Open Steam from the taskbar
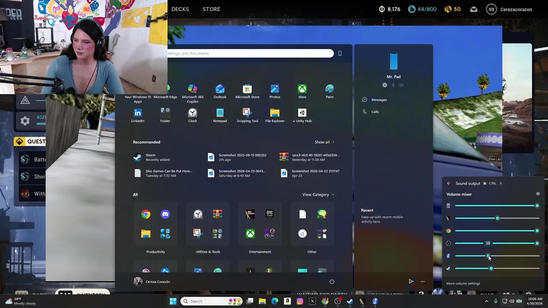Screen dimensions: 548x308 [350, 301]
